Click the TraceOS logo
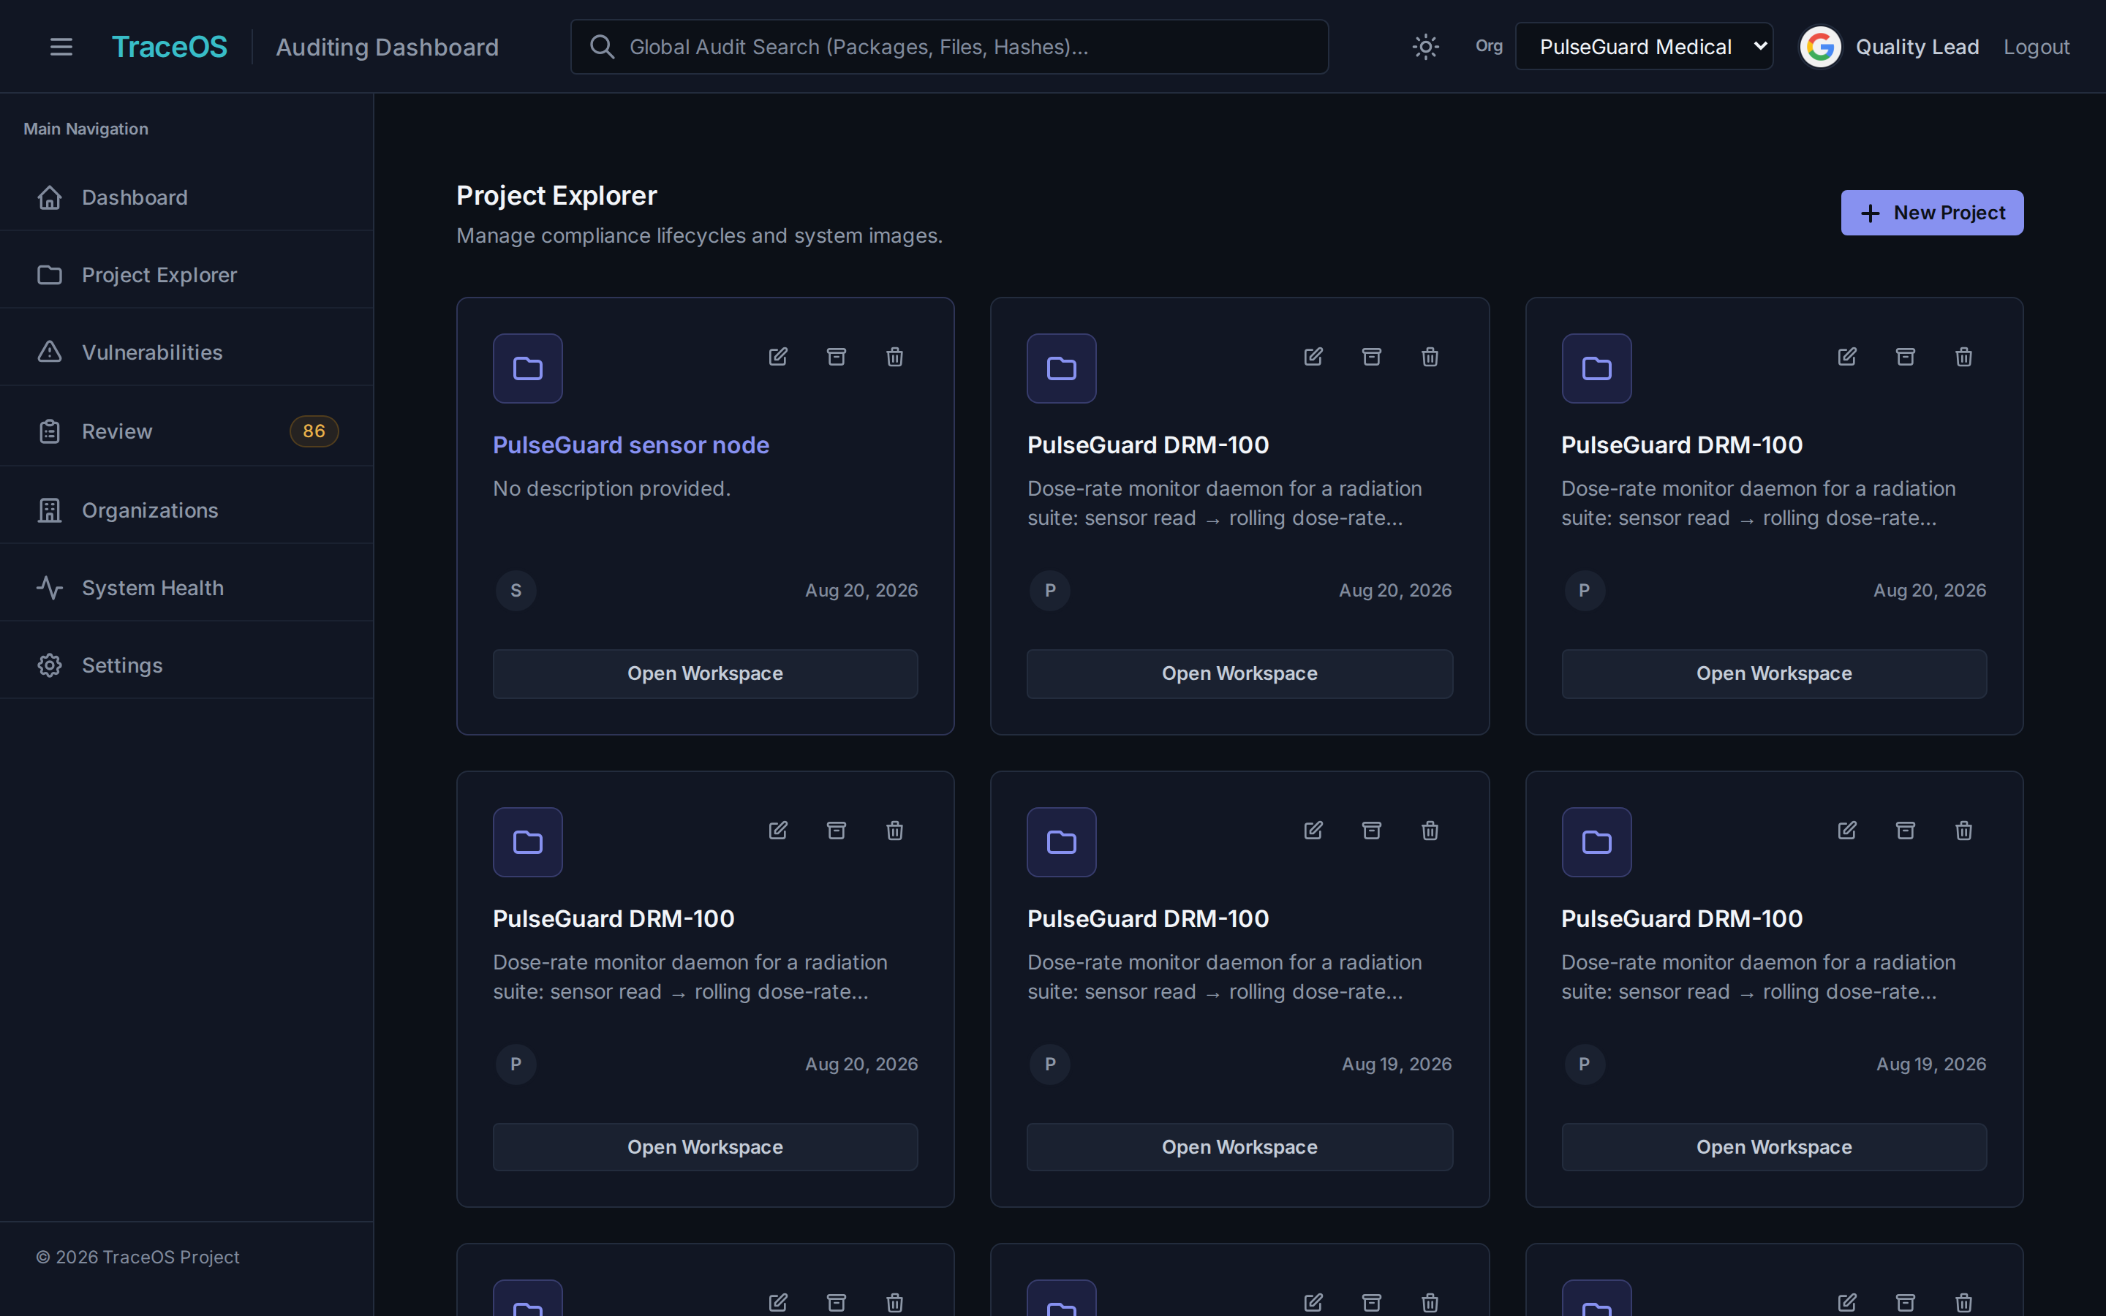 pos(170,47)
